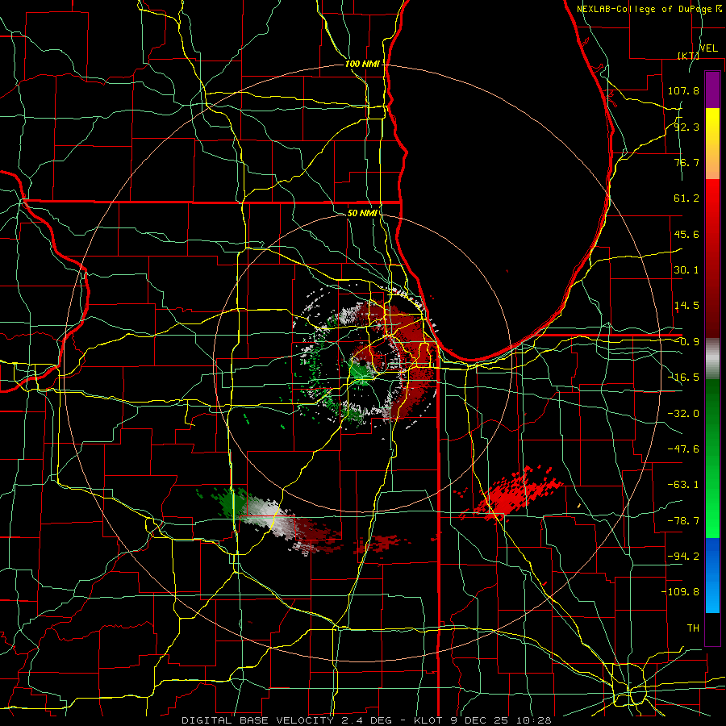Select the -94.2 velocity scale value

pyautogui.click(x=683, y=557)
